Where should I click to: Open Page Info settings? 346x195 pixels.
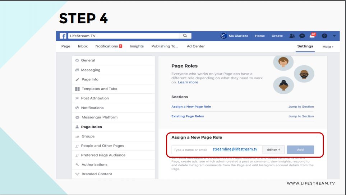114,79
